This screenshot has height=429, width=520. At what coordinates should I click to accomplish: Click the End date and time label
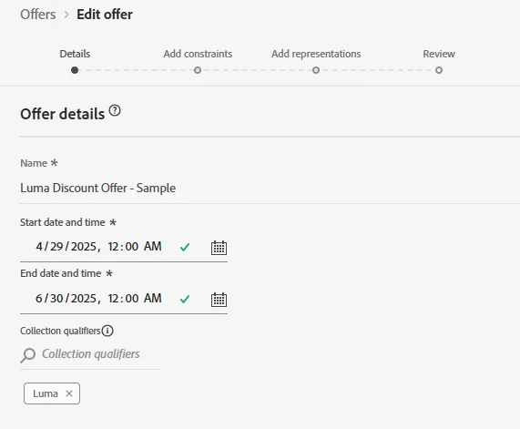pos(61,273)
